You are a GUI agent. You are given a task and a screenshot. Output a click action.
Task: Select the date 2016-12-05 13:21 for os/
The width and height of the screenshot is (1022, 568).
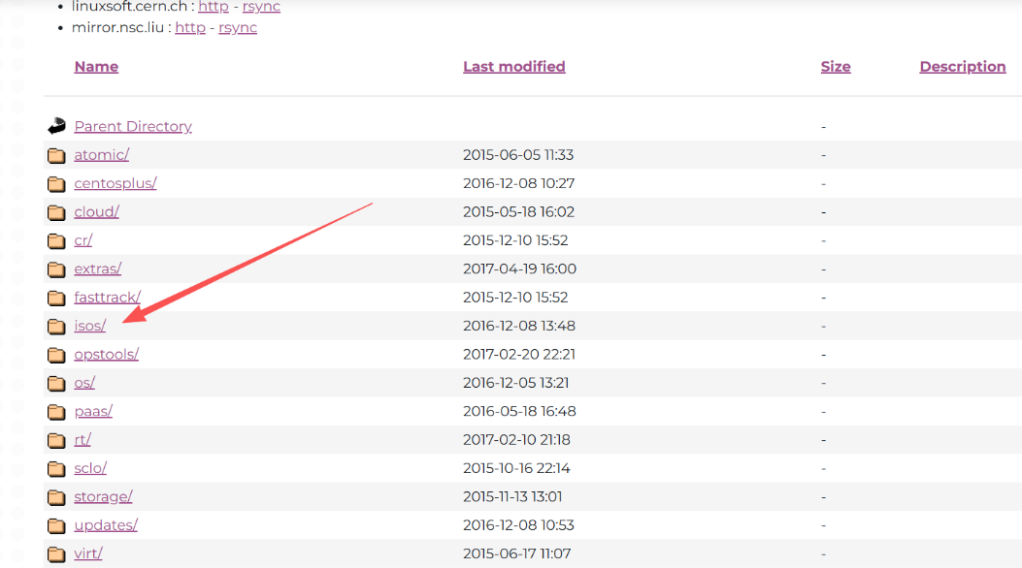click(x=516, y=383)
